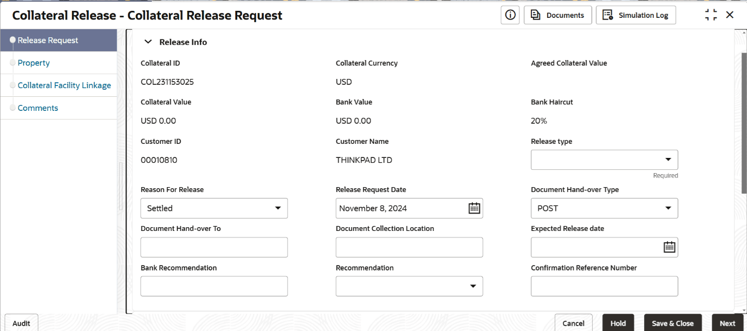747x331 pixels.
Task: Select customer ID 00010810
Action: [159, 160]
